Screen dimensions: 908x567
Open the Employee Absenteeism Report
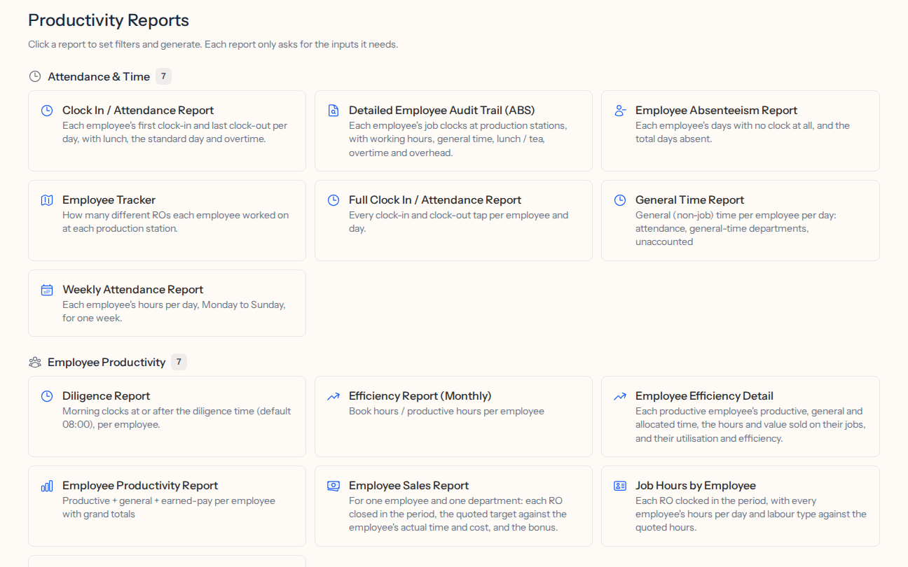point(741,131)
